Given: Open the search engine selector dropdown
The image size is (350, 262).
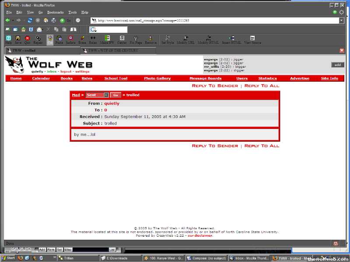Looking at the screenshot, I should point(93,30).
